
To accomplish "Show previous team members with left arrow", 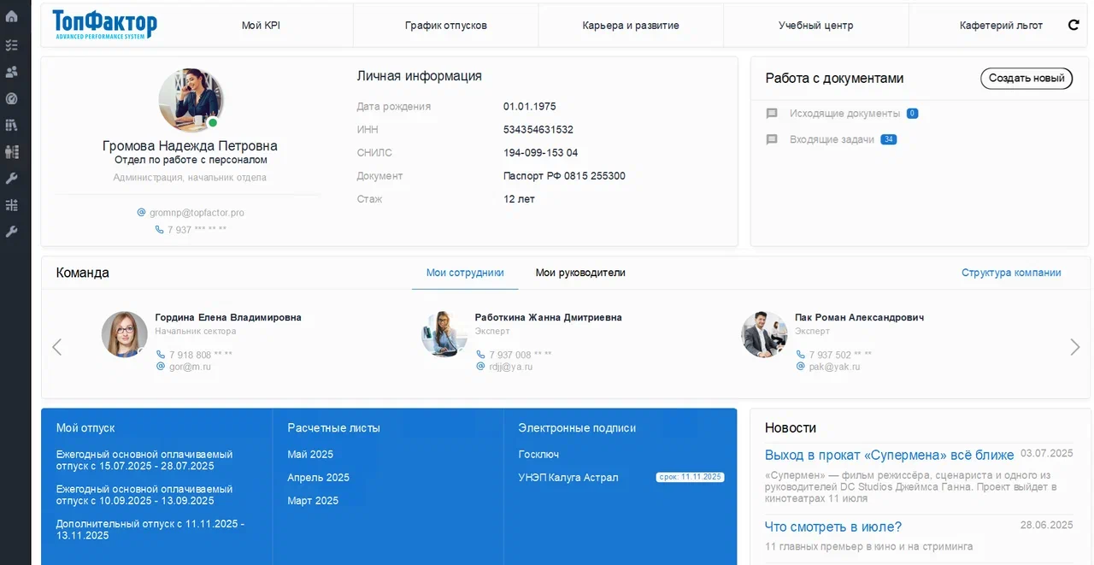I will (x=57, y=347).
